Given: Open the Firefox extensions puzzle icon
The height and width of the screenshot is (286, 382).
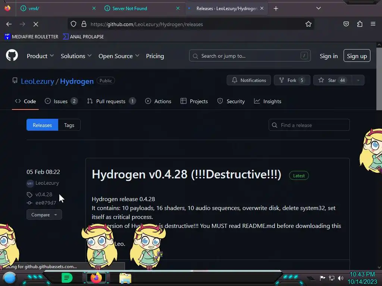Looking at the screenshot, I should pos(360,24).
